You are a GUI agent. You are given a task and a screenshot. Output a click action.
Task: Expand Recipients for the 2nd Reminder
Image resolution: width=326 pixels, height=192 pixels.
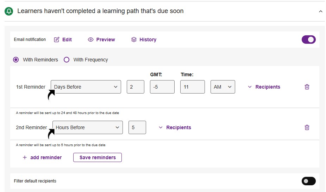pyautogui.click(x=175, y=127)
